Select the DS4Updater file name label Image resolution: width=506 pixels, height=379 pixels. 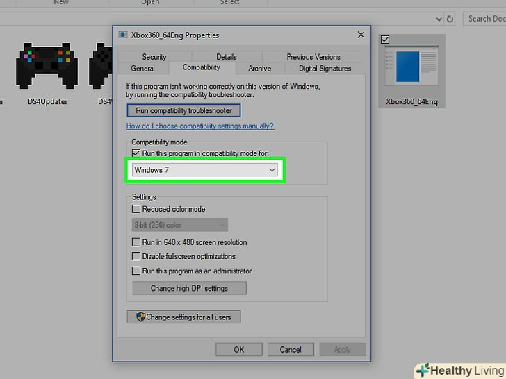click(47, 102)
